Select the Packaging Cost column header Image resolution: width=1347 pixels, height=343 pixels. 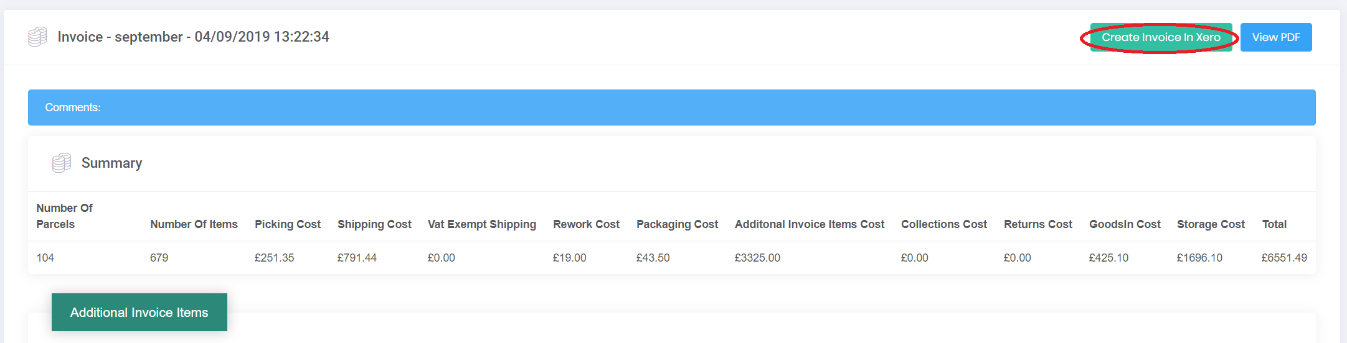(677, 224)
